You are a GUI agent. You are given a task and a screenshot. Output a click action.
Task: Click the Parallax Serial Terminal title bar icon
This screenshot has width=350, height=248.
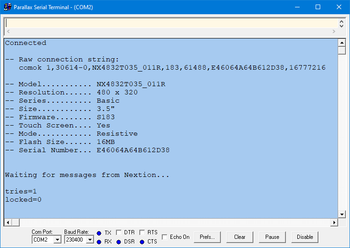click(7, 7)
